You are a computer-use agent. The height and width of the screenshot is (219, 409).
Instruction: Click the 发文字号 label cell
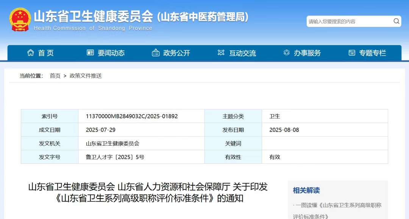[x=50, y=157]
